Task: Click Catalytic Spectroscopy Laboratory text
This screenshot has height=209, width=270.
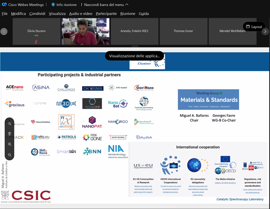Action: [x=240, y=199]
